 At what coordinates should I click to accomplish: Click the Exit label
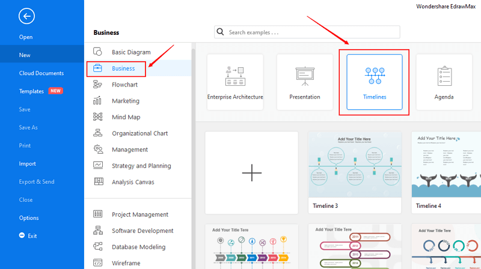pyautogui.click(x=32, y=236)
